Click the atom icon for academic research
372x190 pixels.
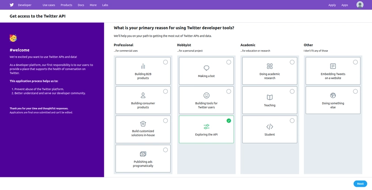[x=270, y=66]
